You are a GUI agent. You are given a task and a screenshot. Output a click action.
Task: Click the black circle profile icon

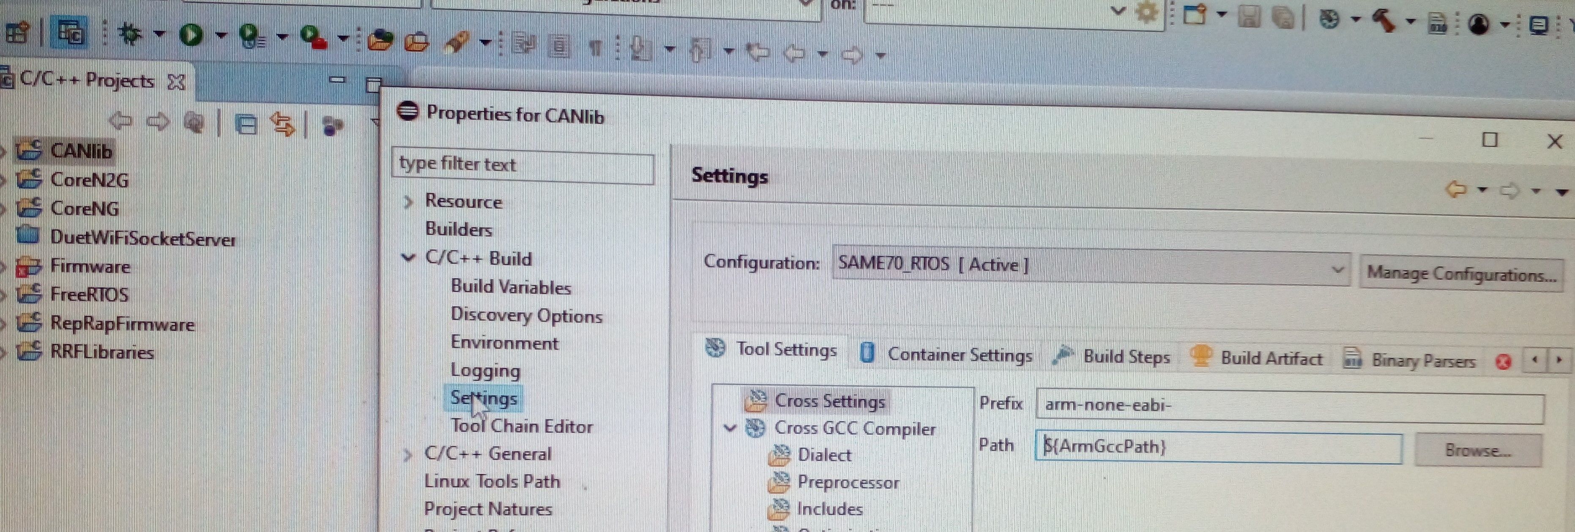[1478, 25]
